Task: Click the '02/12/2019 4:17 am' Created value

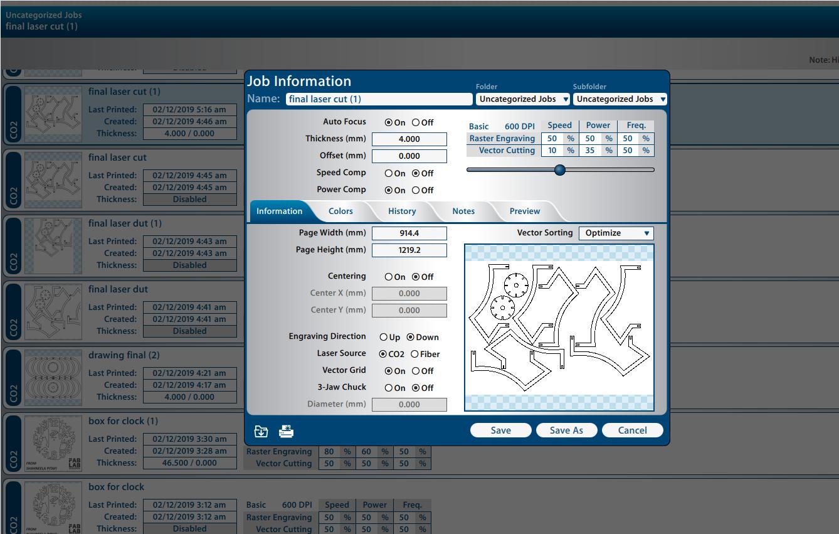Action: (189, 385)
